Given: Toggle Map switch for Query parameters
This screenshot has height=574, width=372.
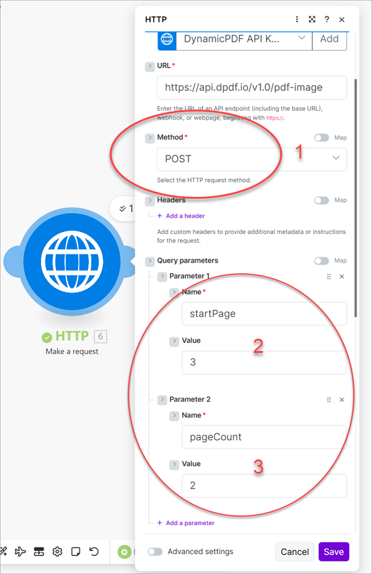Looking at the screenshot, I should [321, 261].
